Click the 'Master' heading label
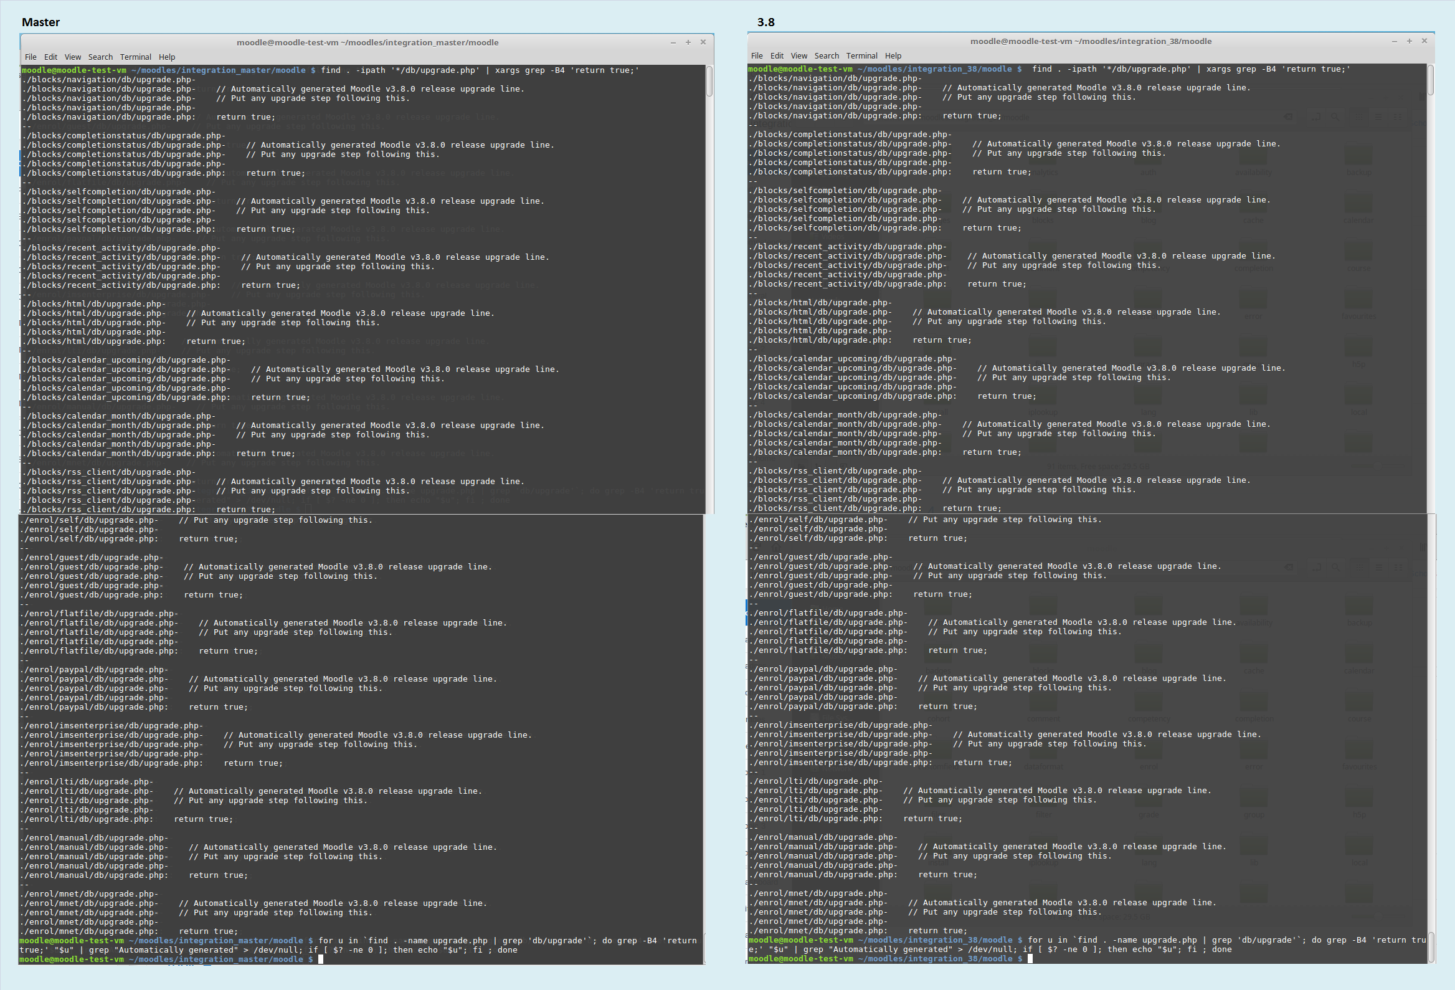The height and width of the screenshot is (990, 1455). 40,22
